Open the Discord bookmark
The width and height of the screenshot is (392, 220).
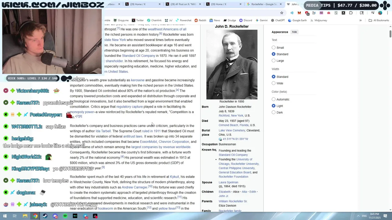point(246,20)
